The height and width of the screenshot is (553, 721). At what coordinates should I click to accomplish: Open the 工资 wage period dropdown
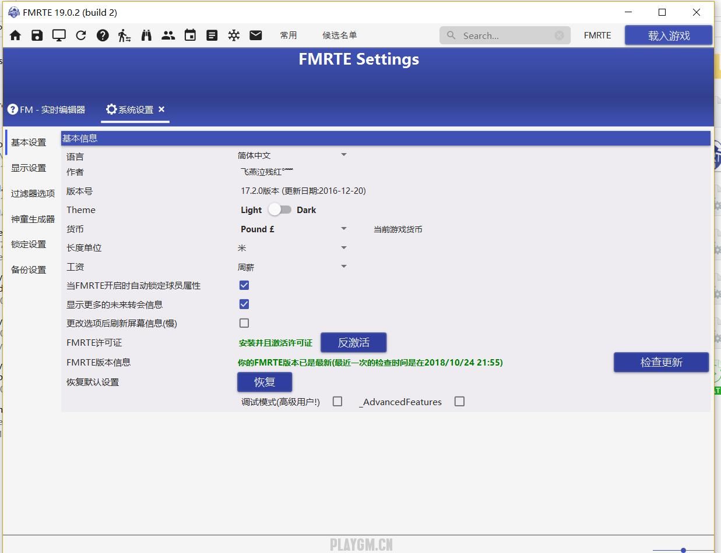tap(292, 267)
